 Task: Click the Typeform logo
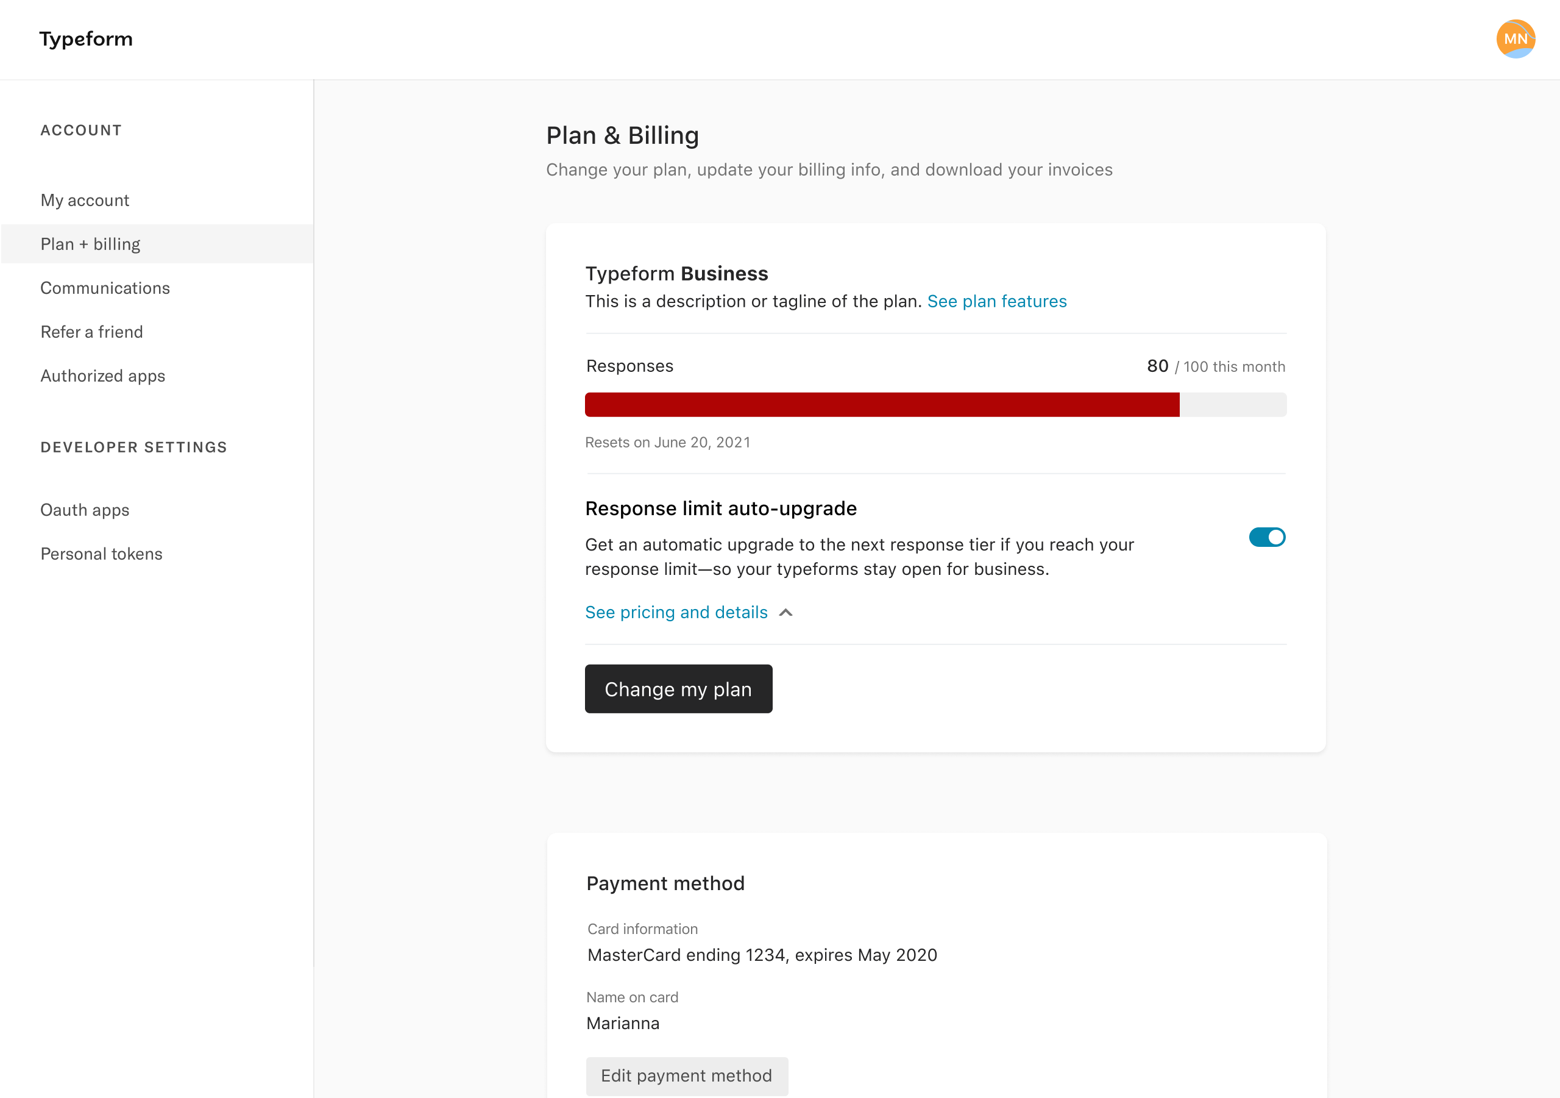85,39
